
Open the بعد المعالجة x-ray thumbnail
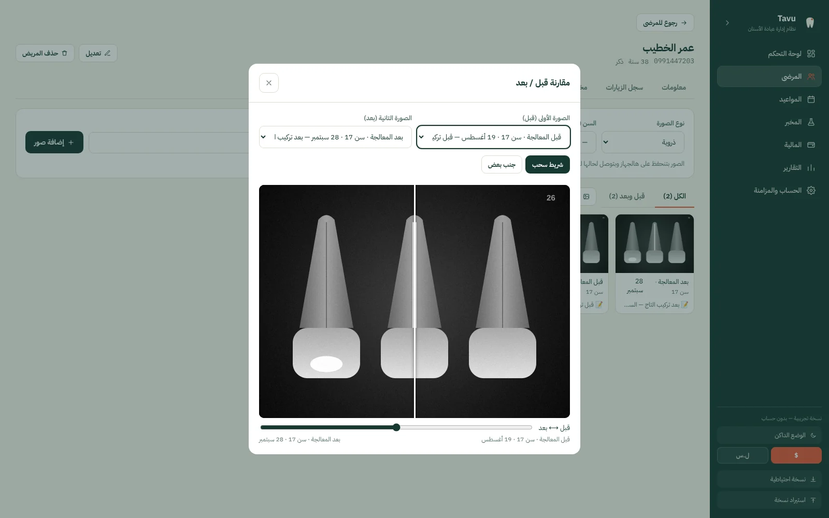(654, 243)
